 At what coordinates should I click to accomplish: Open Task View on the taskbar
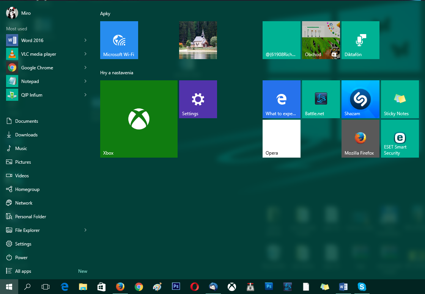click(46, 286)
